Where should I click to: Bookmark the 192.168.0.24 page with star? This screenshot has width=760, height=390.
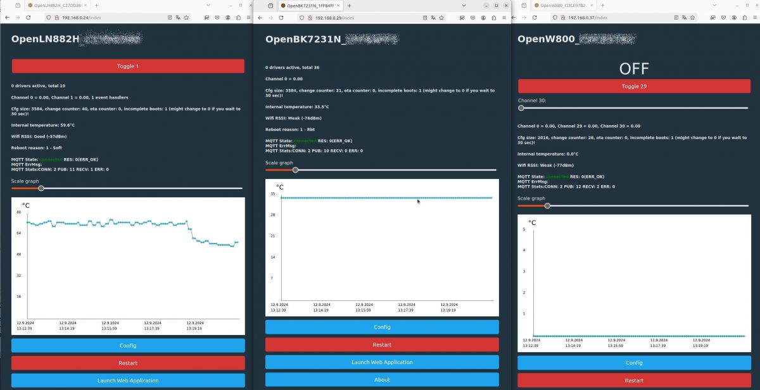coord(186,18)
